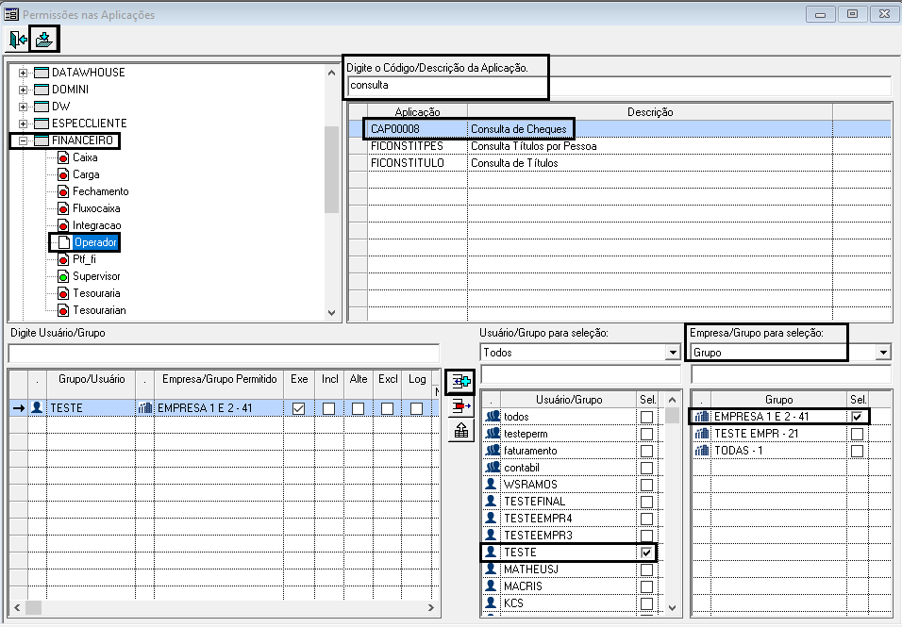Click the red icon beside Tesouraria

pyautogui.click(x=63, y=293)
